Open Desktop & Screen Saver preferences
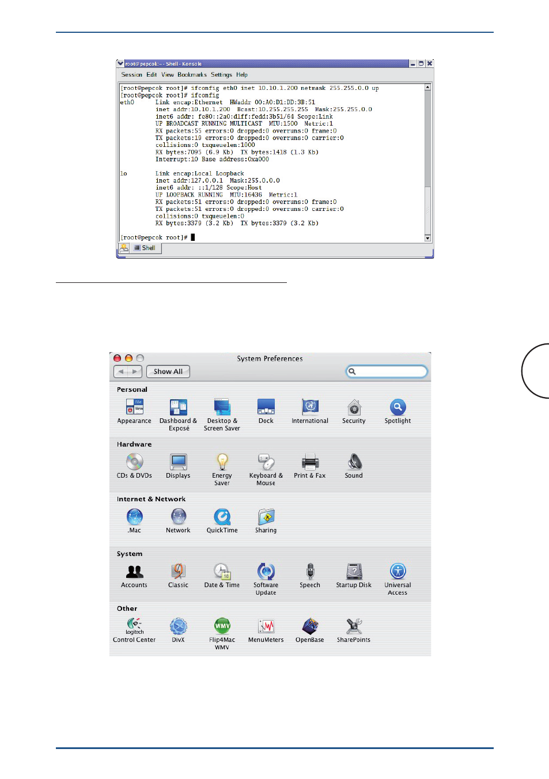The image size is (549, 779). click(x=222, y=415)
